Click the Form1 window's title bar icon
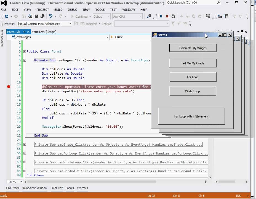Viewport: 256px width, 199px height. [x=154, y=35]
